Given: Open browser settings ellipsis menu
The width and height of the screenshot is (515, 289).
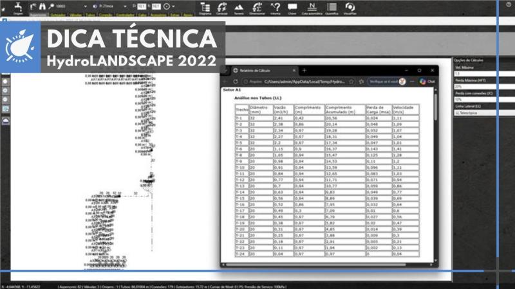Looking at the screenshot, I should tap(412, 82).
